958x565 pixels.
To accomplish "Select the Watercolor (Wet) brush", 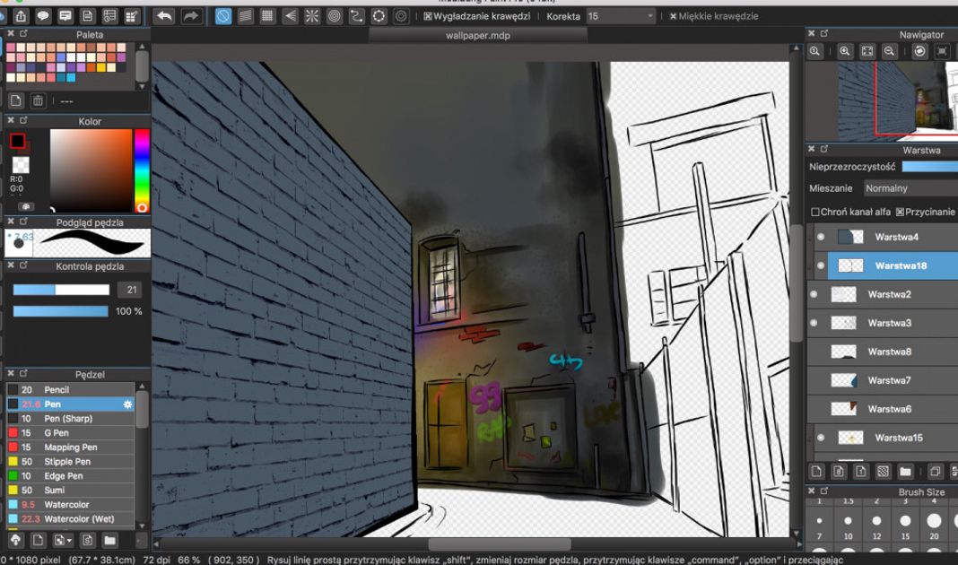I will (78, 519).
